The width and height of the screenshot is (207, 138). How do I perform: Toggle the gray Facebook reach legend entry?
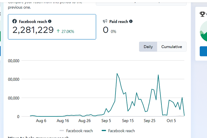[x=76, y=131]
